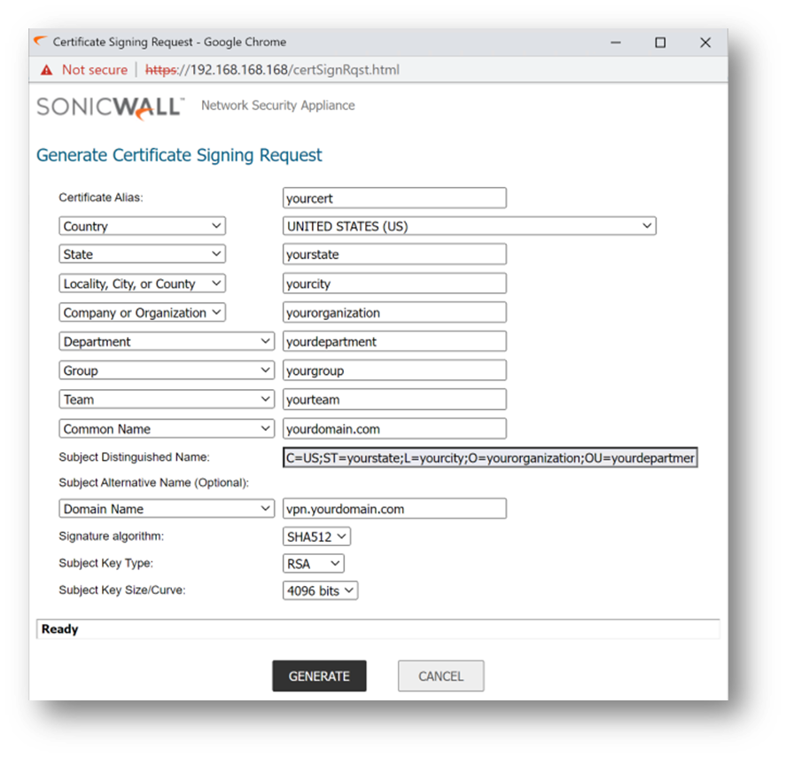Expand the Domain Name type dropdown
The image size is (786, 758).
point(167,509)
